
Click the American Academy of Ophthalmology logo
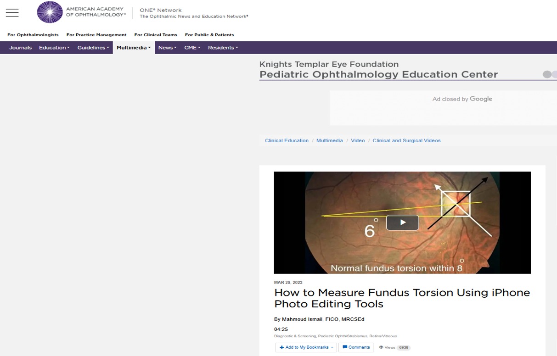pos(82,12)
